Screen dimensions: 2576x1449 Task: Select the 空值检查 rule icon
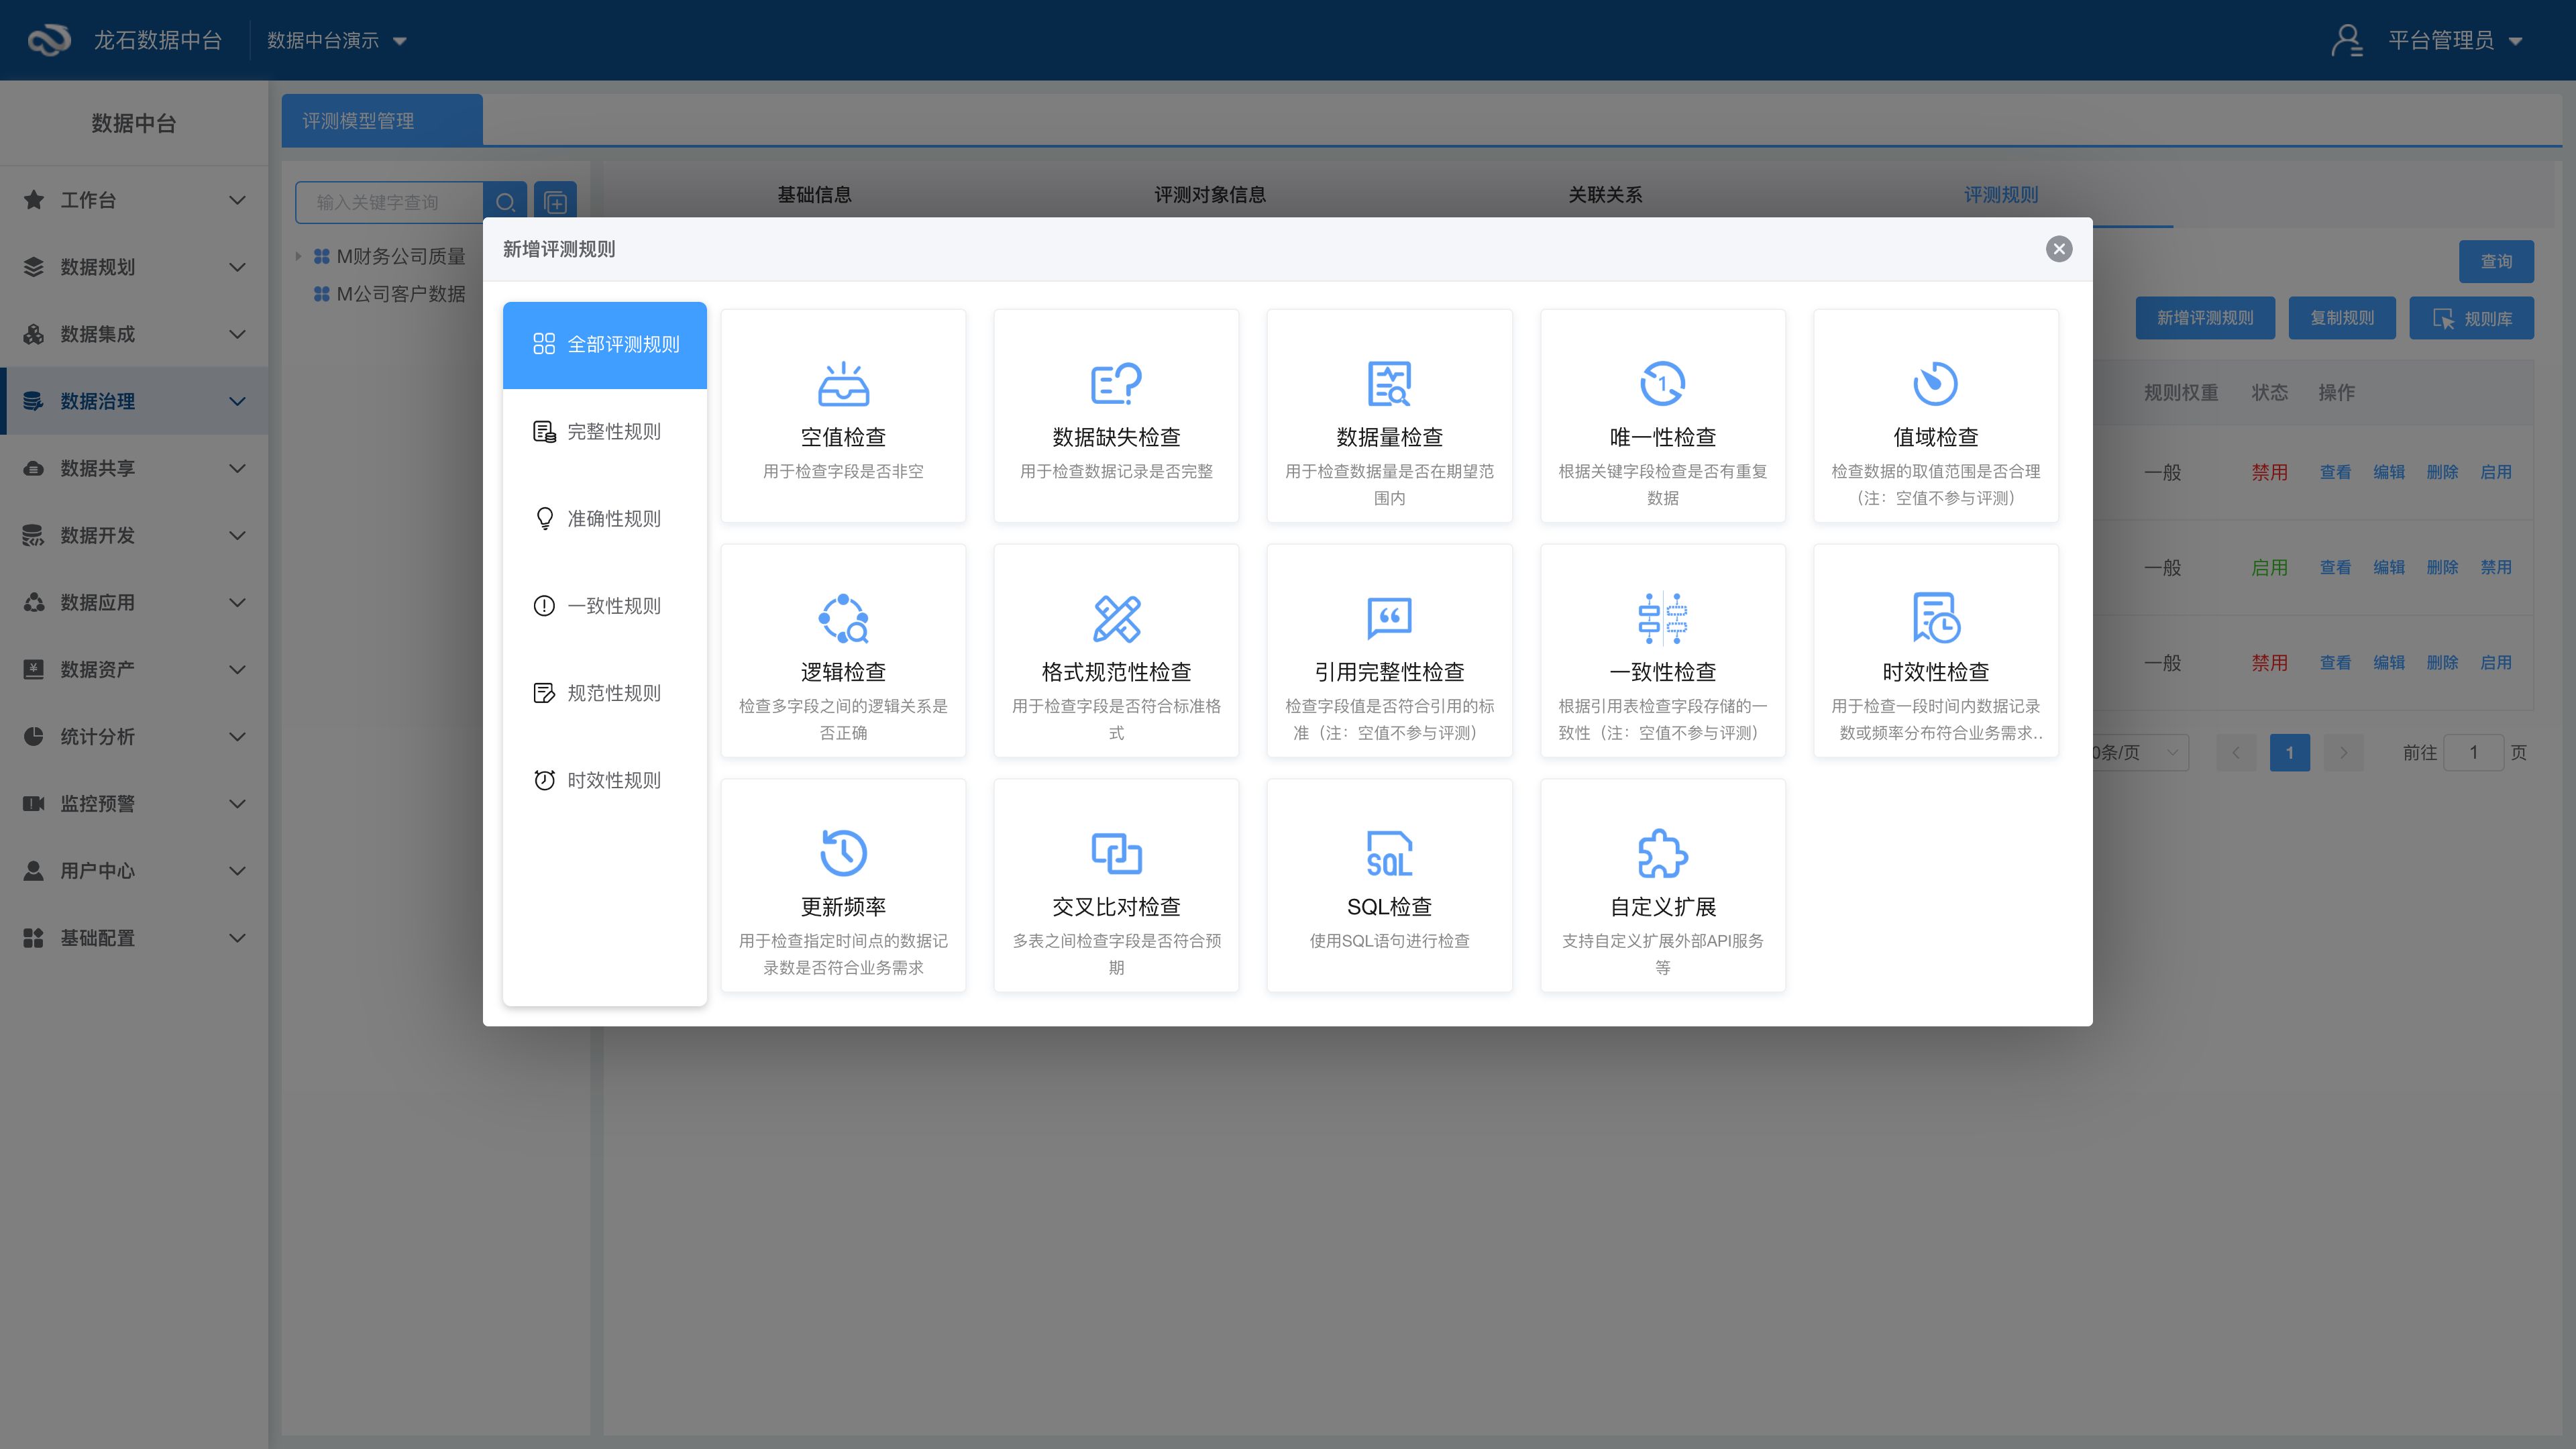point(843,384)
